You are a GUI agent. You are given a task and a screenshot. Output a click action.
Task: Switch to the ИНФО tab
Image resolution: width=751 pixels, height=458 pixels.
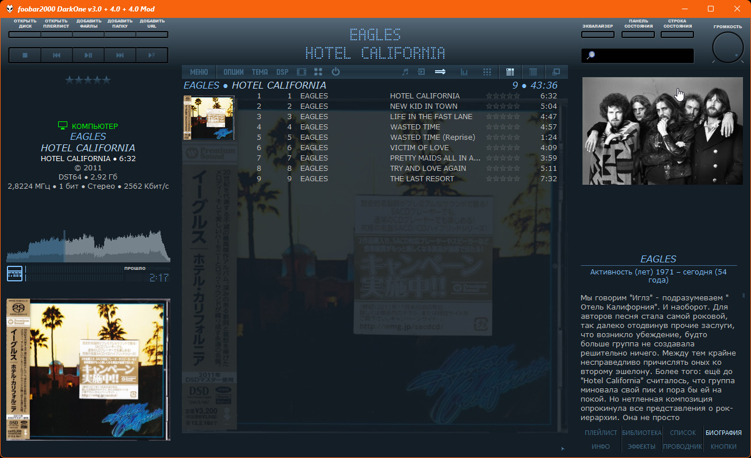(601, 446)
